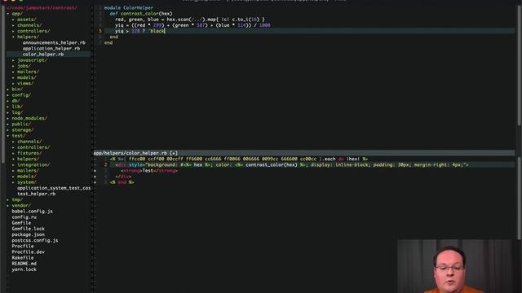522x293 pixels.
Task: Expand the bin/ folder arrow
Action: click(x=8, y=89)
